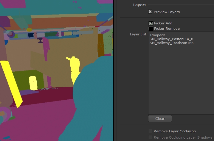214x141 pixels.
Task: Click the Picker Add icon
Action: (x=151, y=23)
